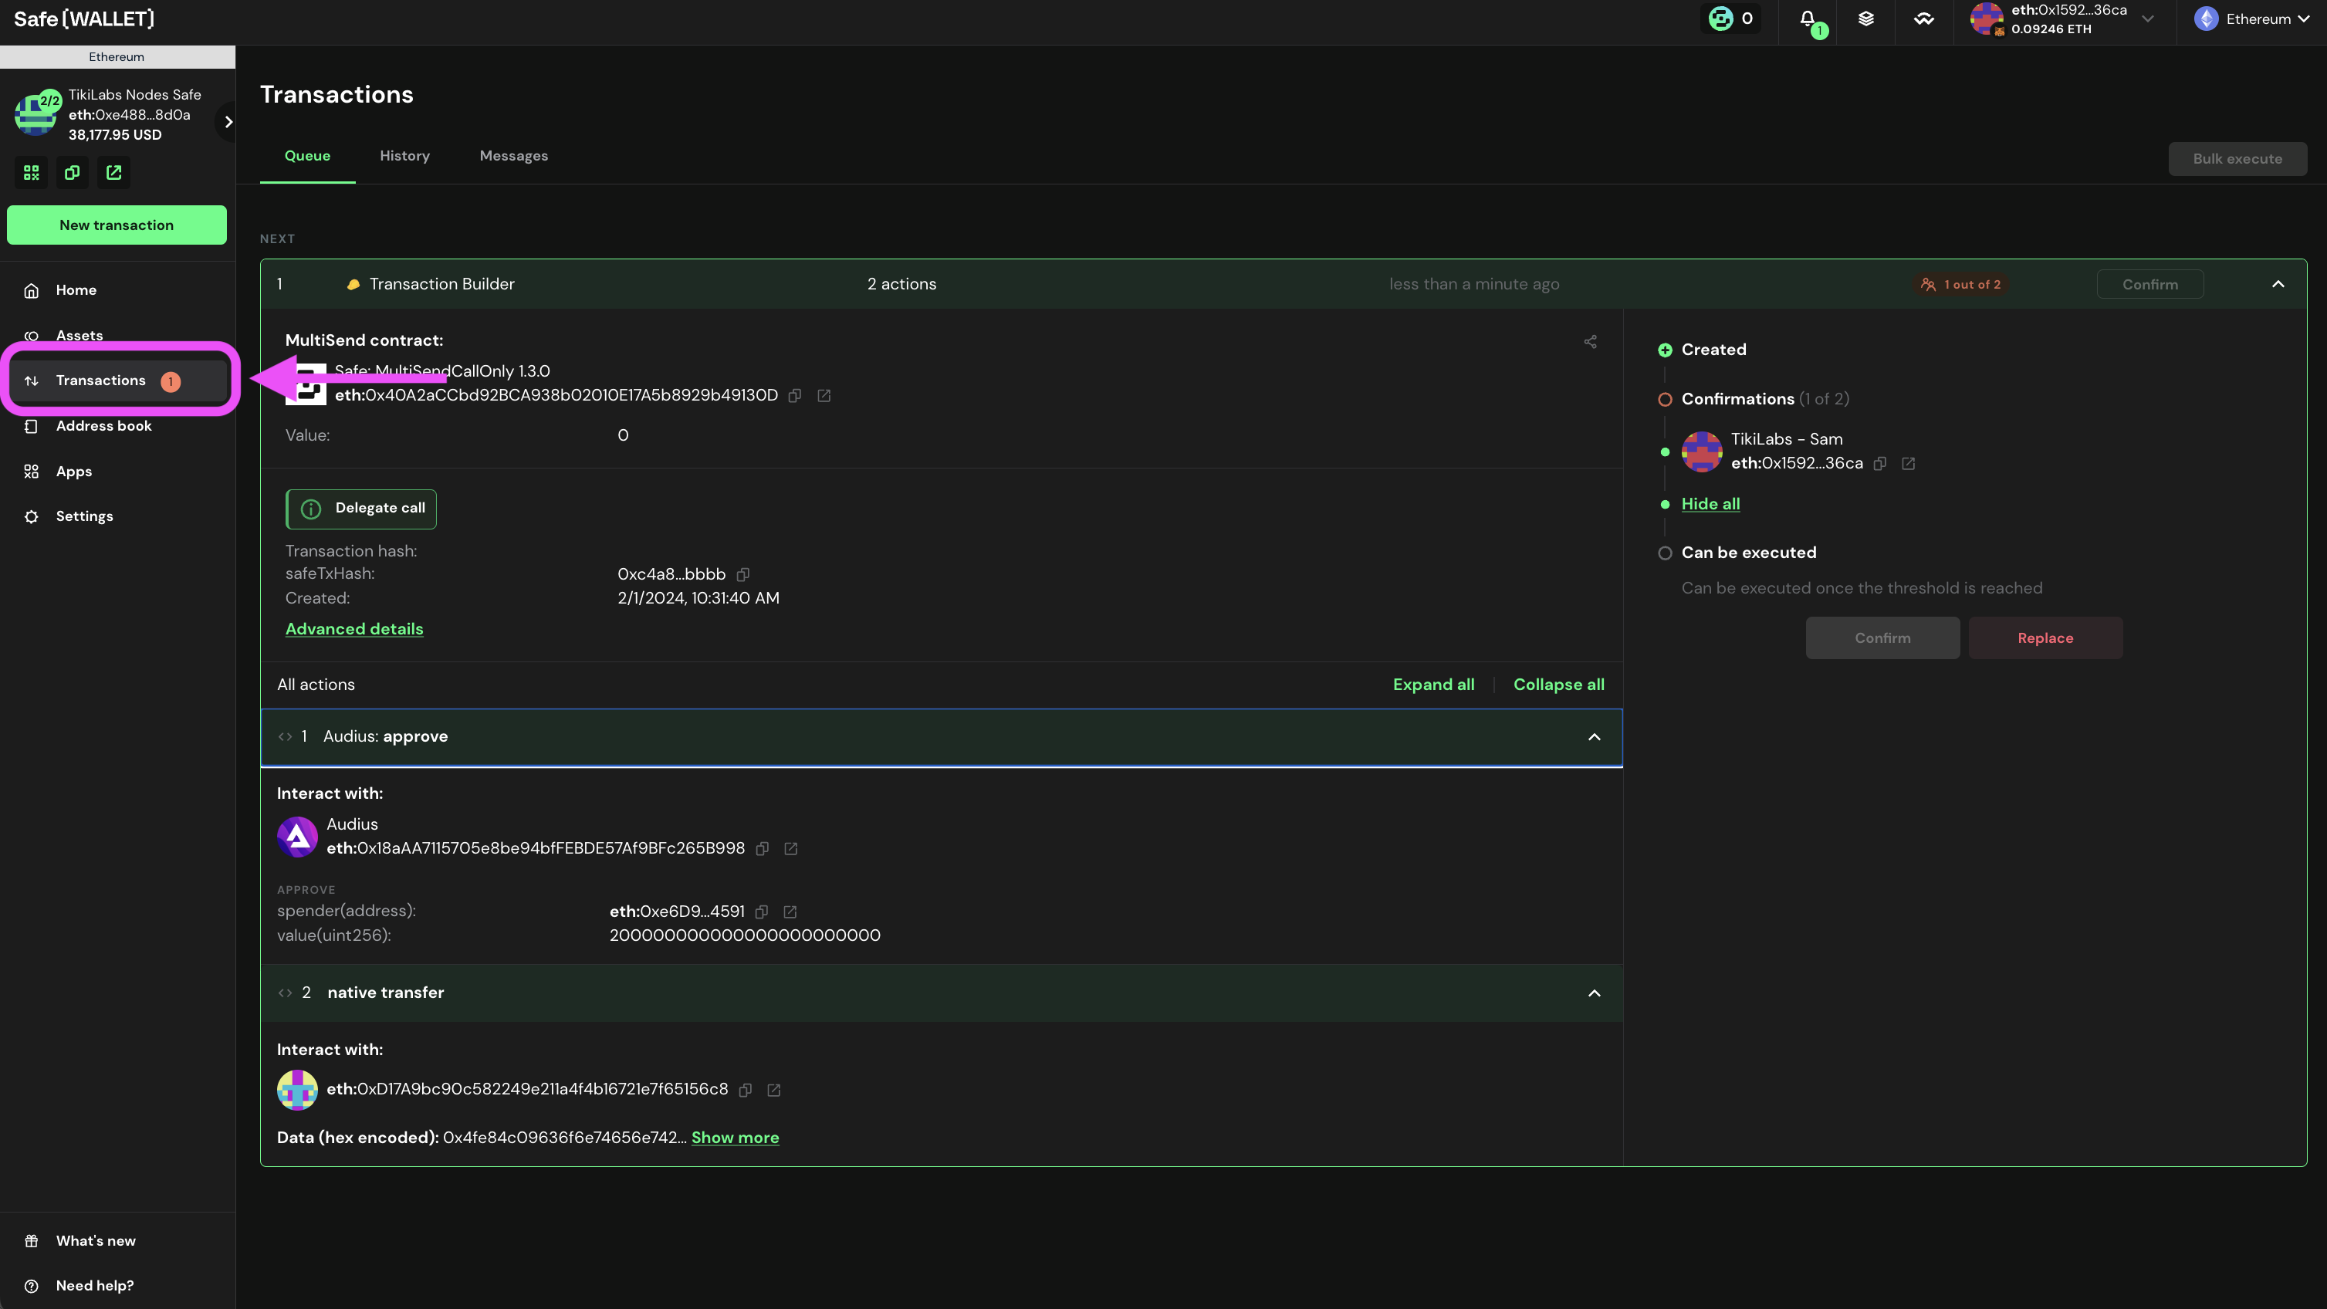Click Show more for hex data

tap(735, 1138)
